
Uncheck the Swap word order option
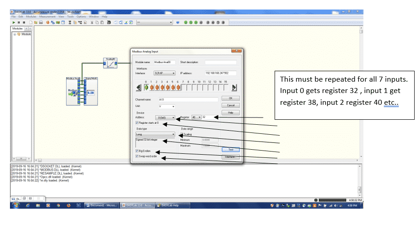pyautogui.click(x=137, y=157)
